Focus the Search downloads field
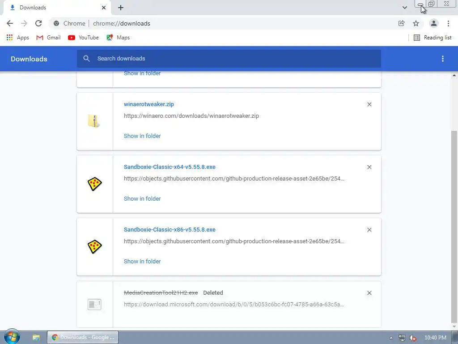Image resolution: width=458 pixels, height=344 pixels. click(x=229, y=59)
